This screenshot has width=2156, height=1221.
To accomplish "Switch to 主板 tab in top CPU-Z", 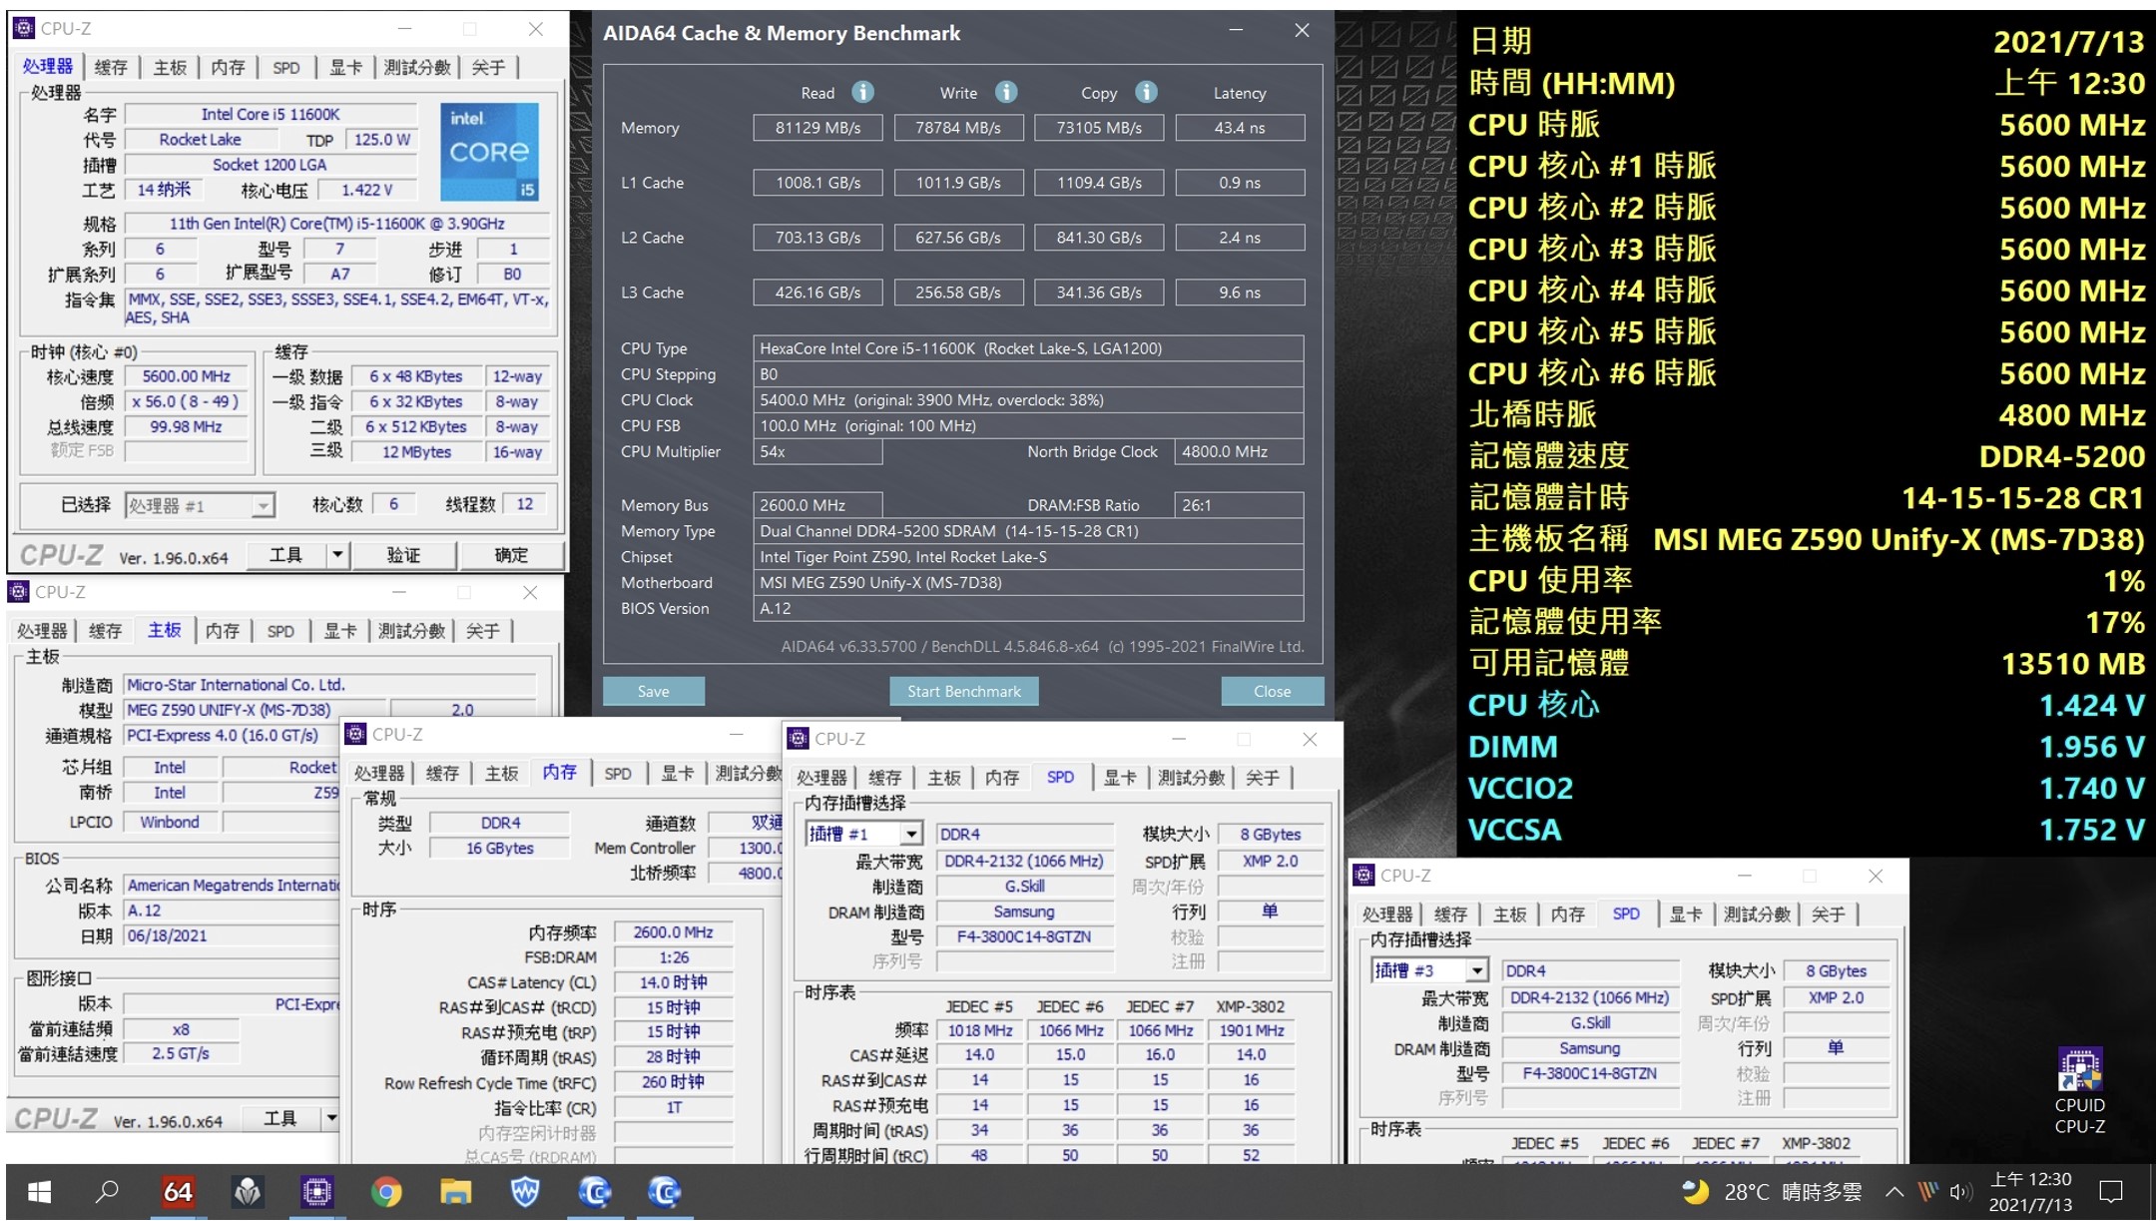I will coord(170,67).
